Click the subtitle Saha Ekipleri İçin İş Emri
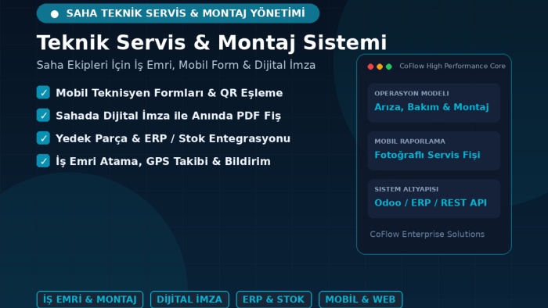Screen dimensions: 548x308 click(x=176, y=65)
